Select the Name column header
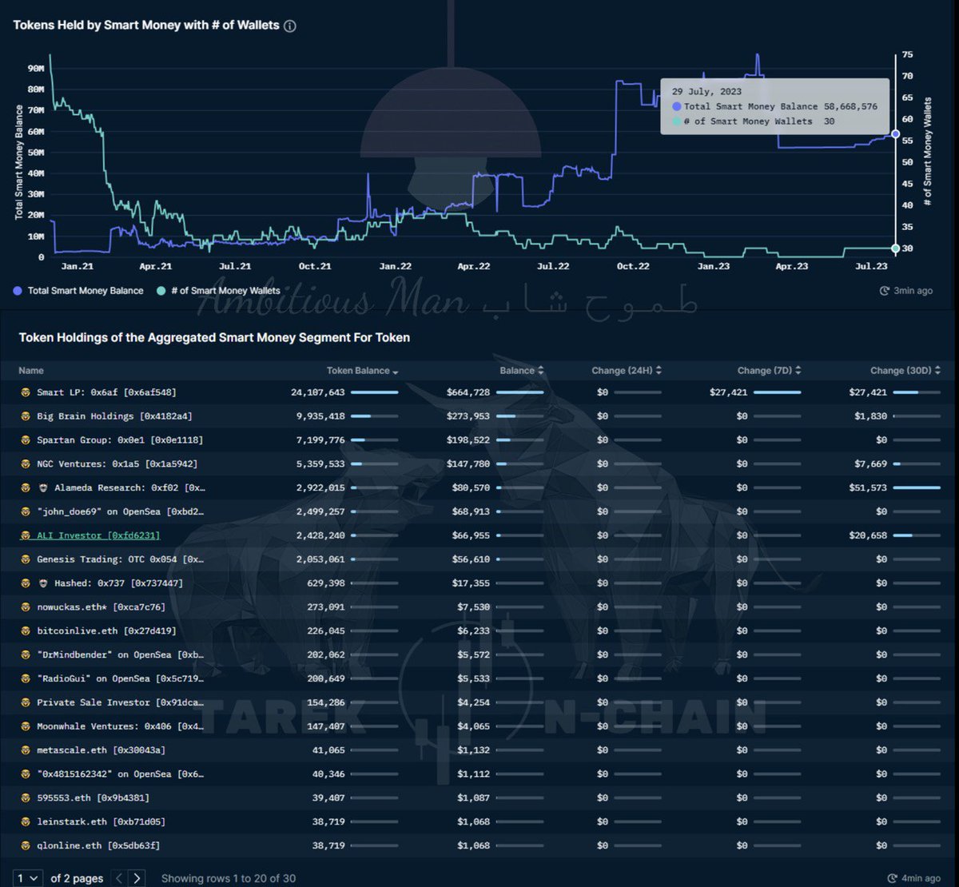The height and width of the screenshot is (887, 959). click(x=30, y=370)
